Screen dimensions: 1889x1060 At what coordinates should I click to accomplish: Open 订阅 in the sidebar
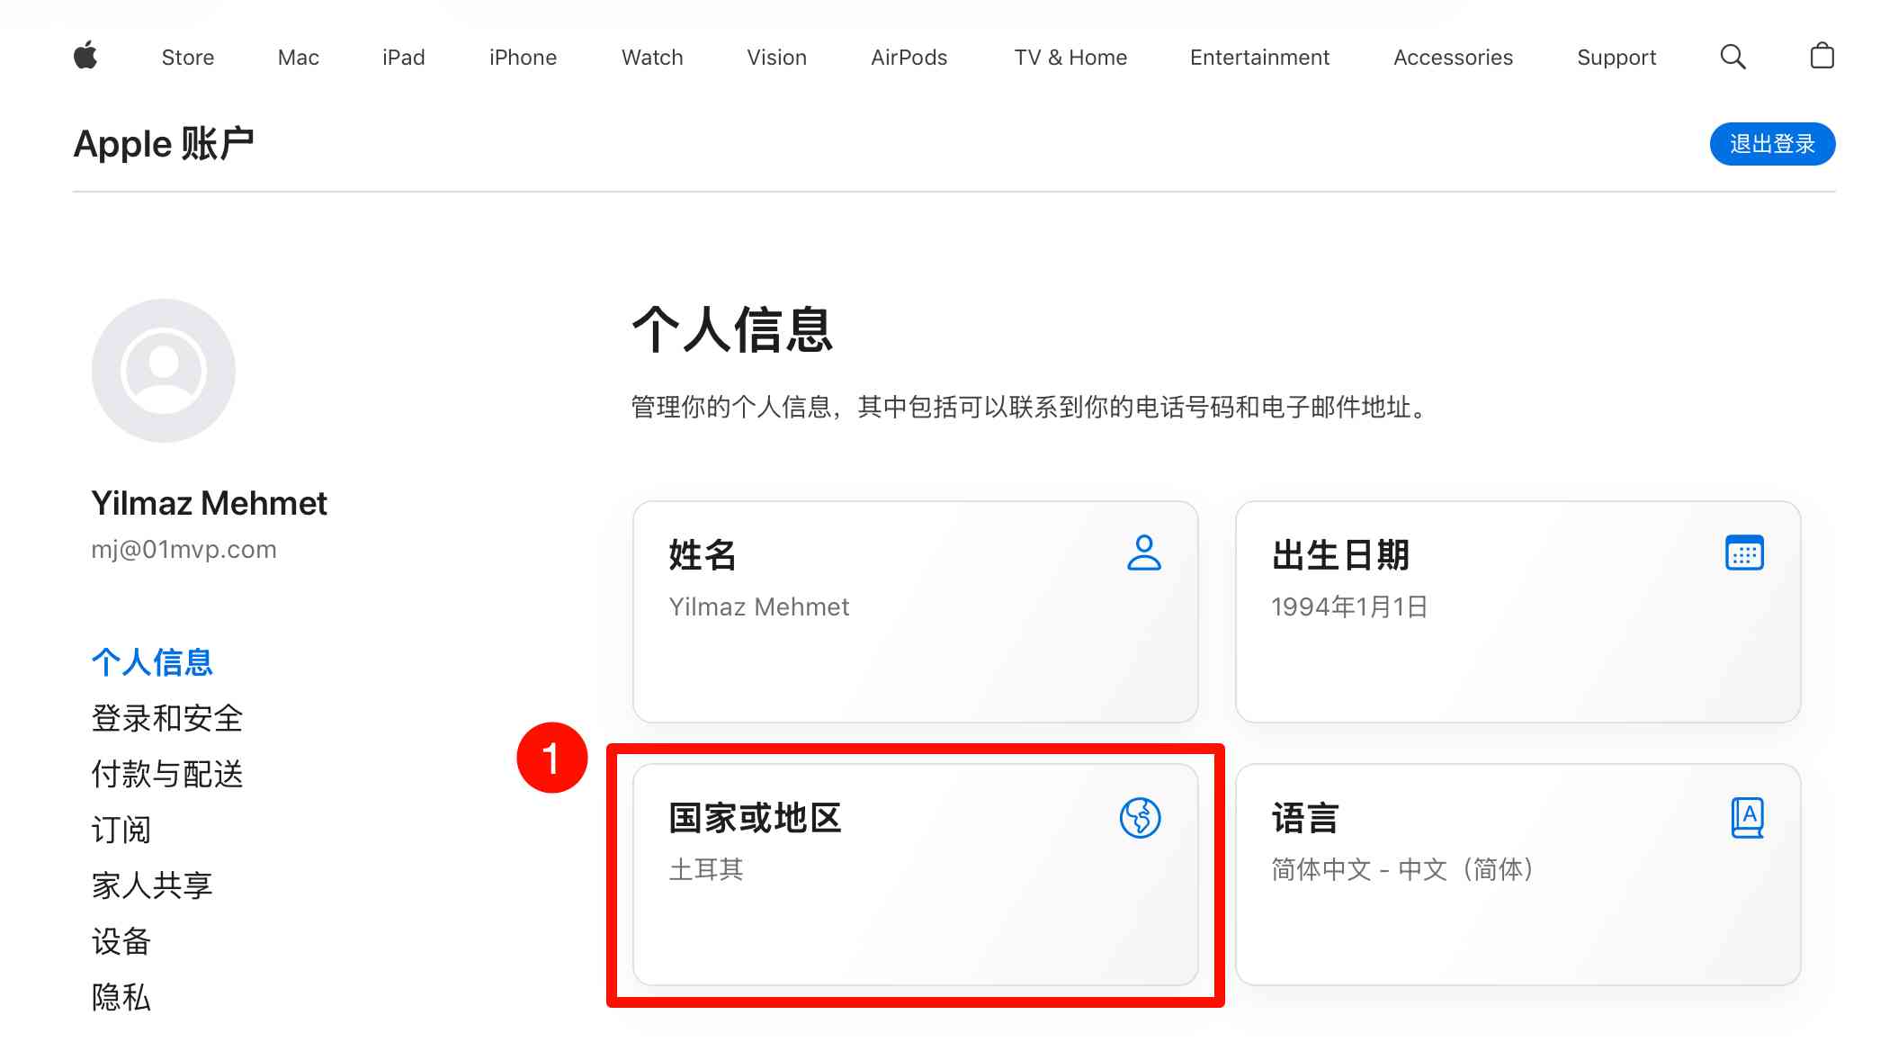[x=121, y=830]
